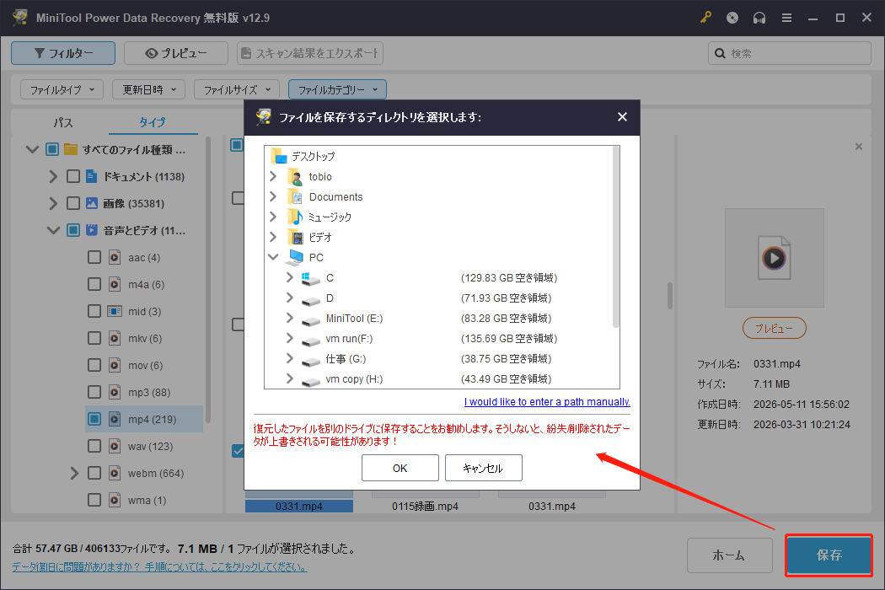885x590 pixels.
Task: Click the headset support icon
Action: (759, 18)
